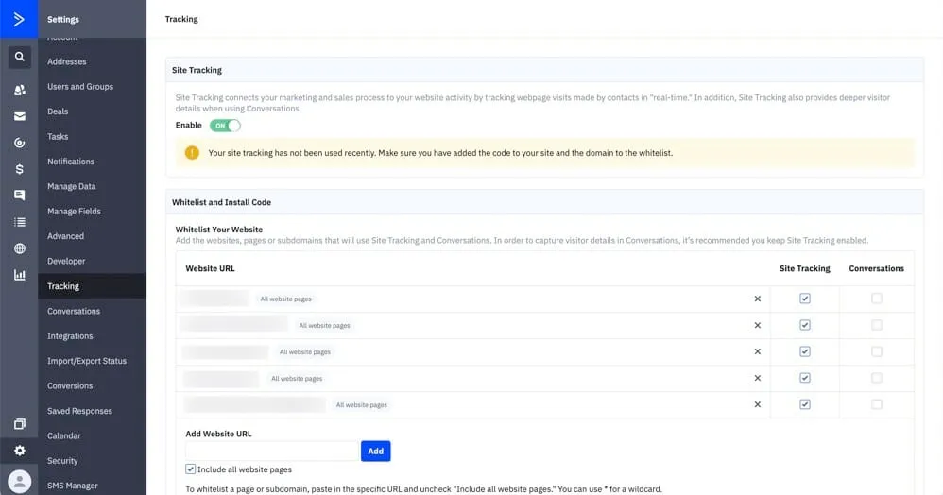
Task: Remove the first whitelisted website URL
Action: click(x=757, y=299)
